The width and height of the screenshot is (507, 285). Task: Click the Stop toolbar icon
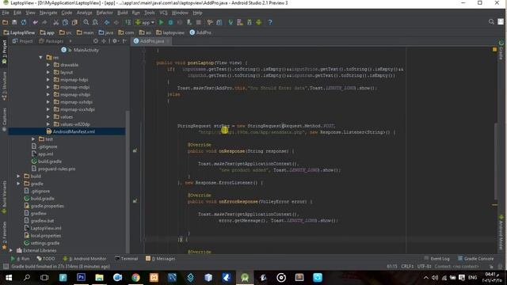(199, 22)
